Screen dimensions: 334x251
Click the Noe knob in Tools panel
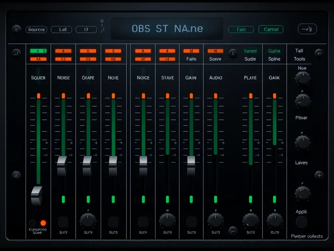point(302,78)
